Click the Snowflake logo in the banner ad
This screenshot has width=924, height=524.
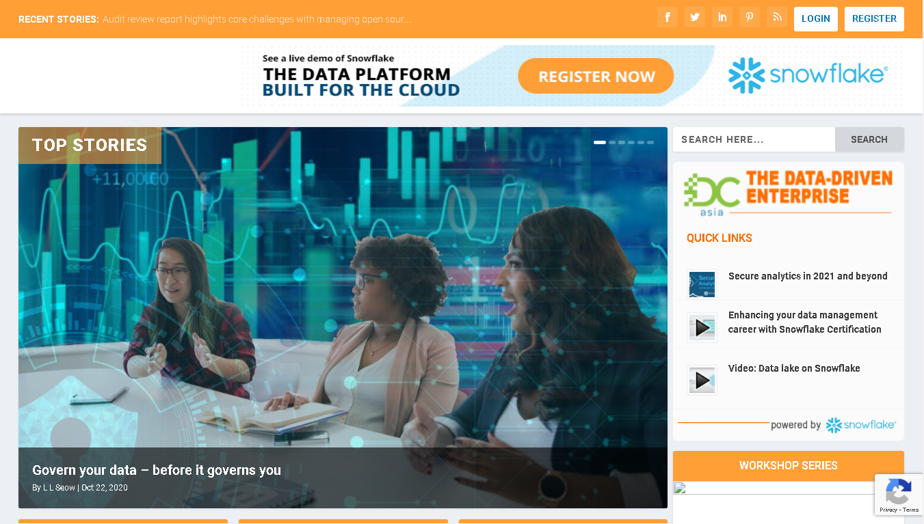point(808,75)
